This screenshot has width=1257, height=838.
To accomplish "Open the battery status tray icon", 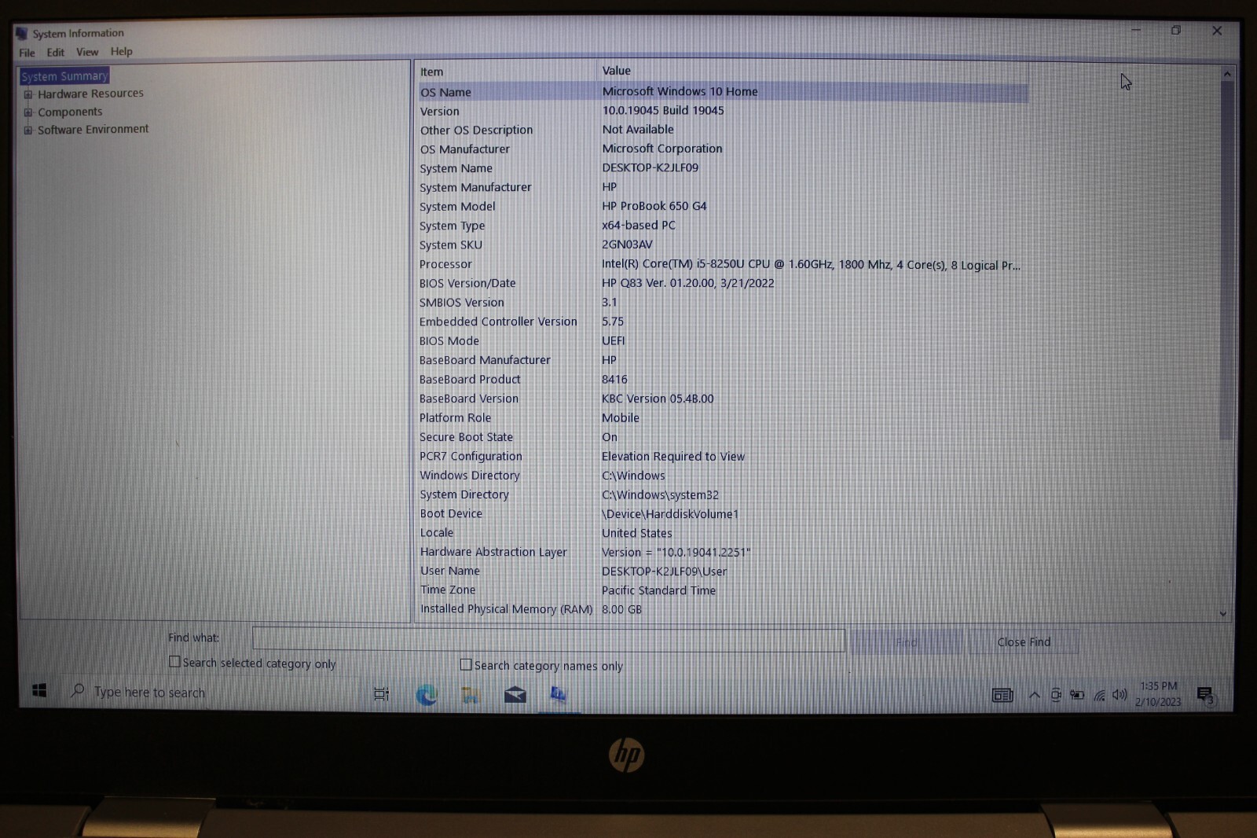I will (x=1077, y=695).
